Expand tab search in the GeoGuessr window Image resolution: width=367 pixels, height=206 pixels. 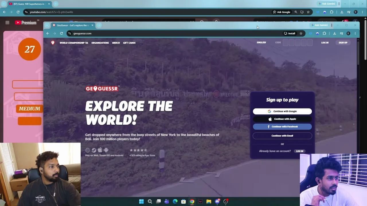click(47, 25)
